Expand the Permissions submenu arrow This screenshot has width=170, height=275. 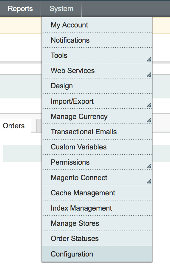[x=149, y=166]
